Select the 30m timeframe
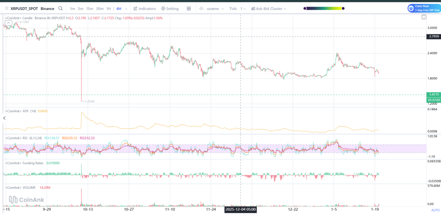Image resolution: width=441 pixels, height=215 pixels. [x=99, y=9]
